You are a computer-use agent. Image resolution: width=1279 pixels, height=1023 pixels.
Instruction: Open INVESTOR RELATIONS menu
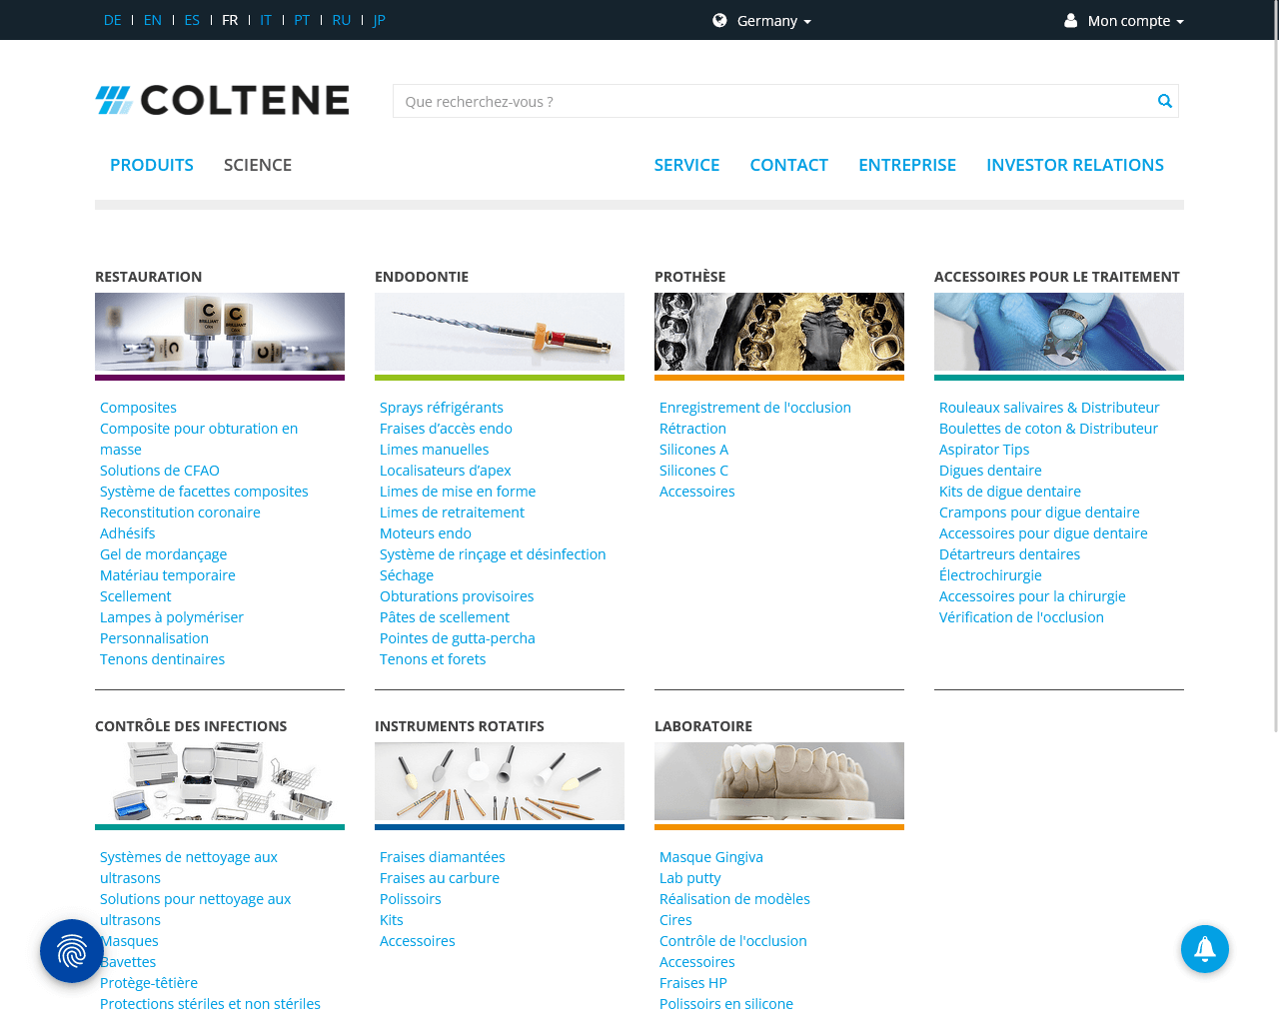(x=1075, y=165)
